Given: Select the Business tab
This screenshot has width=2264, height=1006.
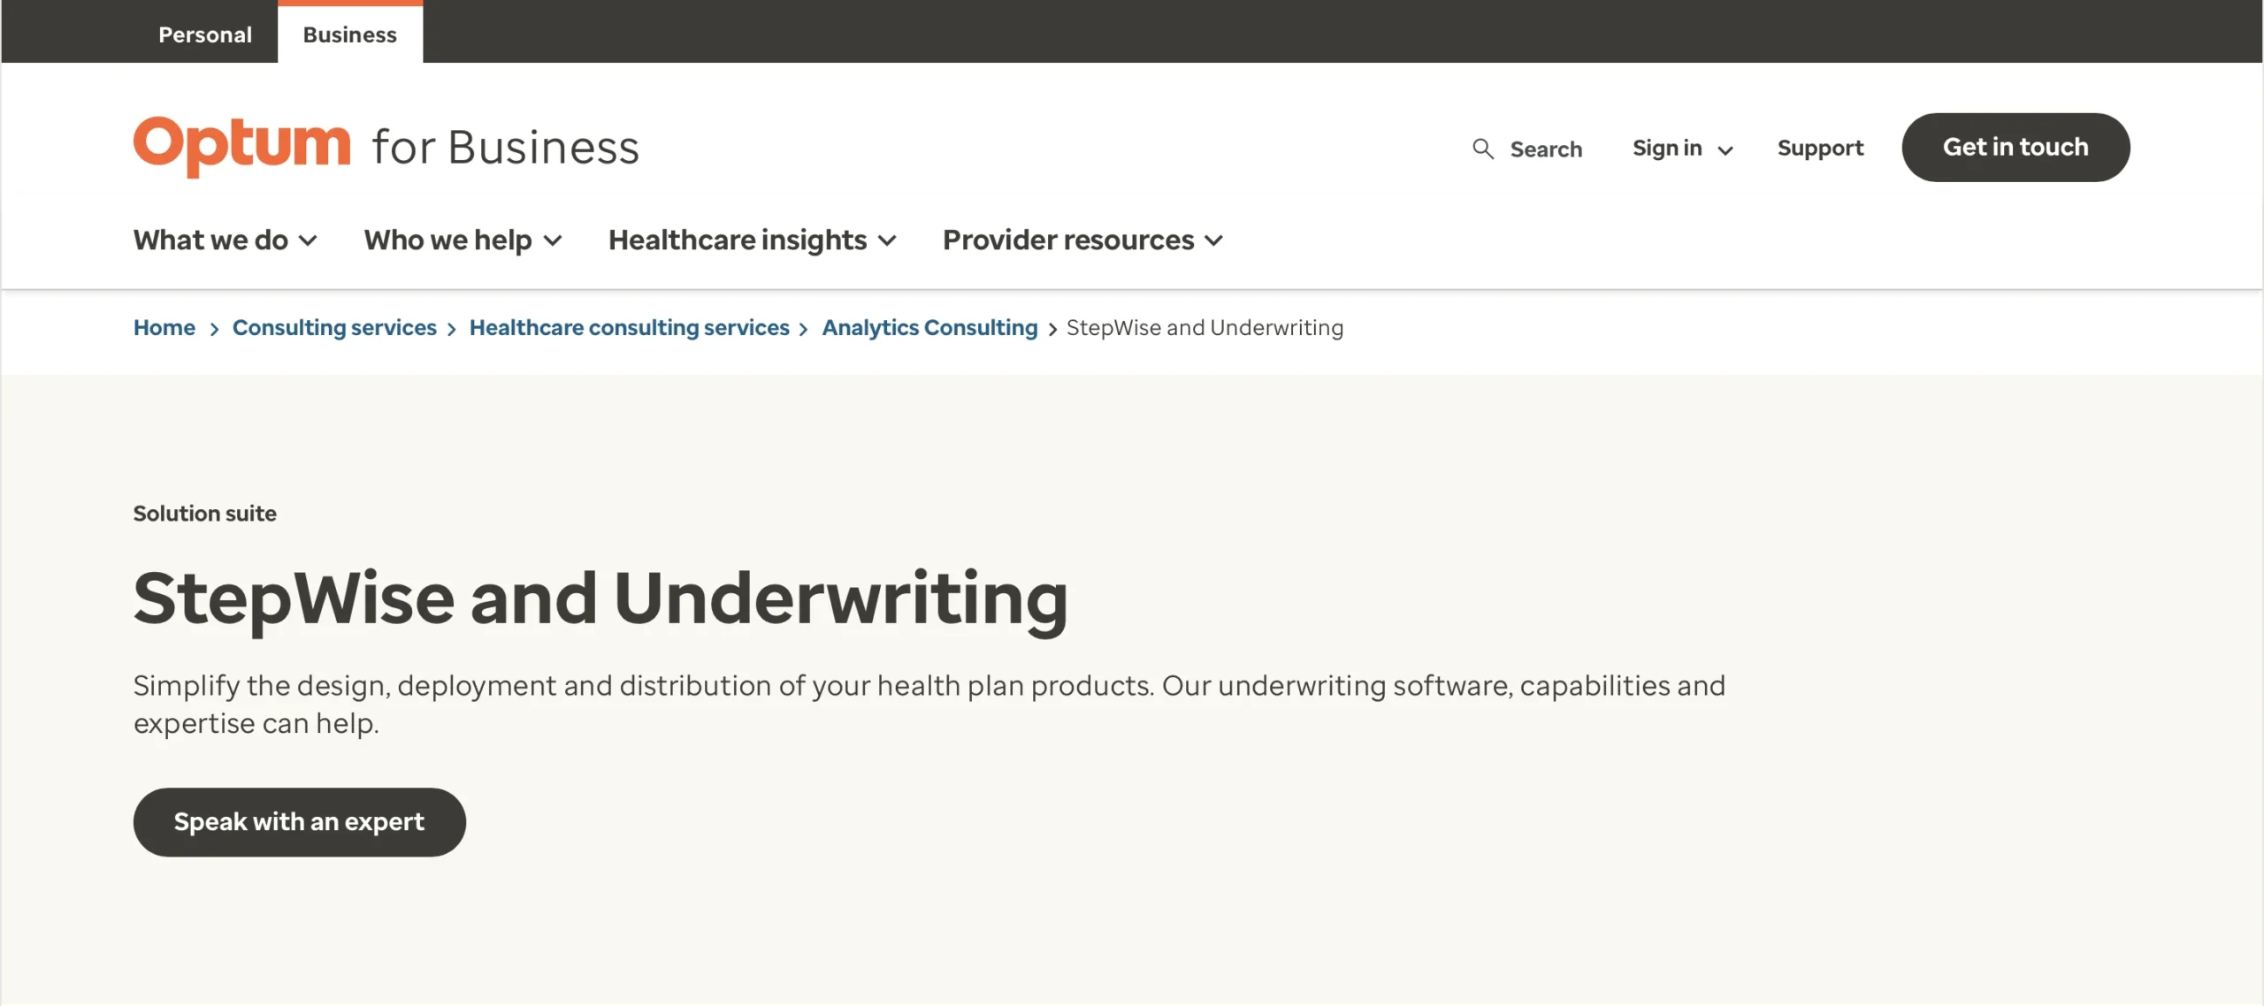Looking at the screenshot, I should coord(350,34).
